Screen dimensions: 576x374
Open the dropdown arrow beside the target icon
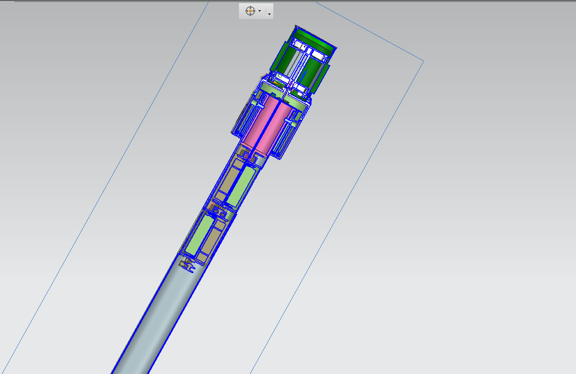pos(259,11)
